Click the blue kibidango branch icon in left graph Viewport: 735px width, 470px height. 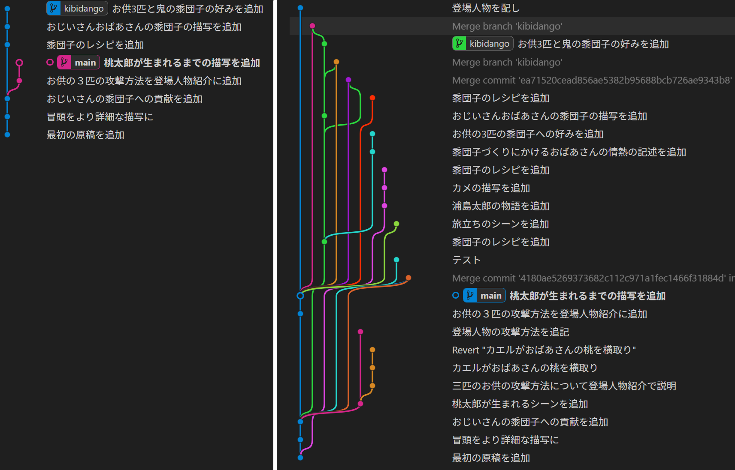pyautogui.click(x=54, y=9)
